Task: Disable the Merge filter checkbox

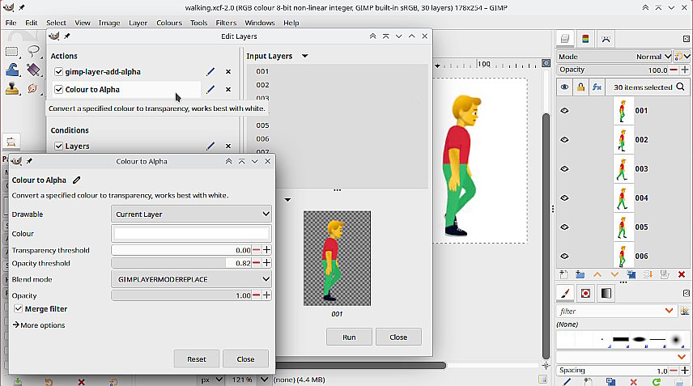Action: (19, 309)
